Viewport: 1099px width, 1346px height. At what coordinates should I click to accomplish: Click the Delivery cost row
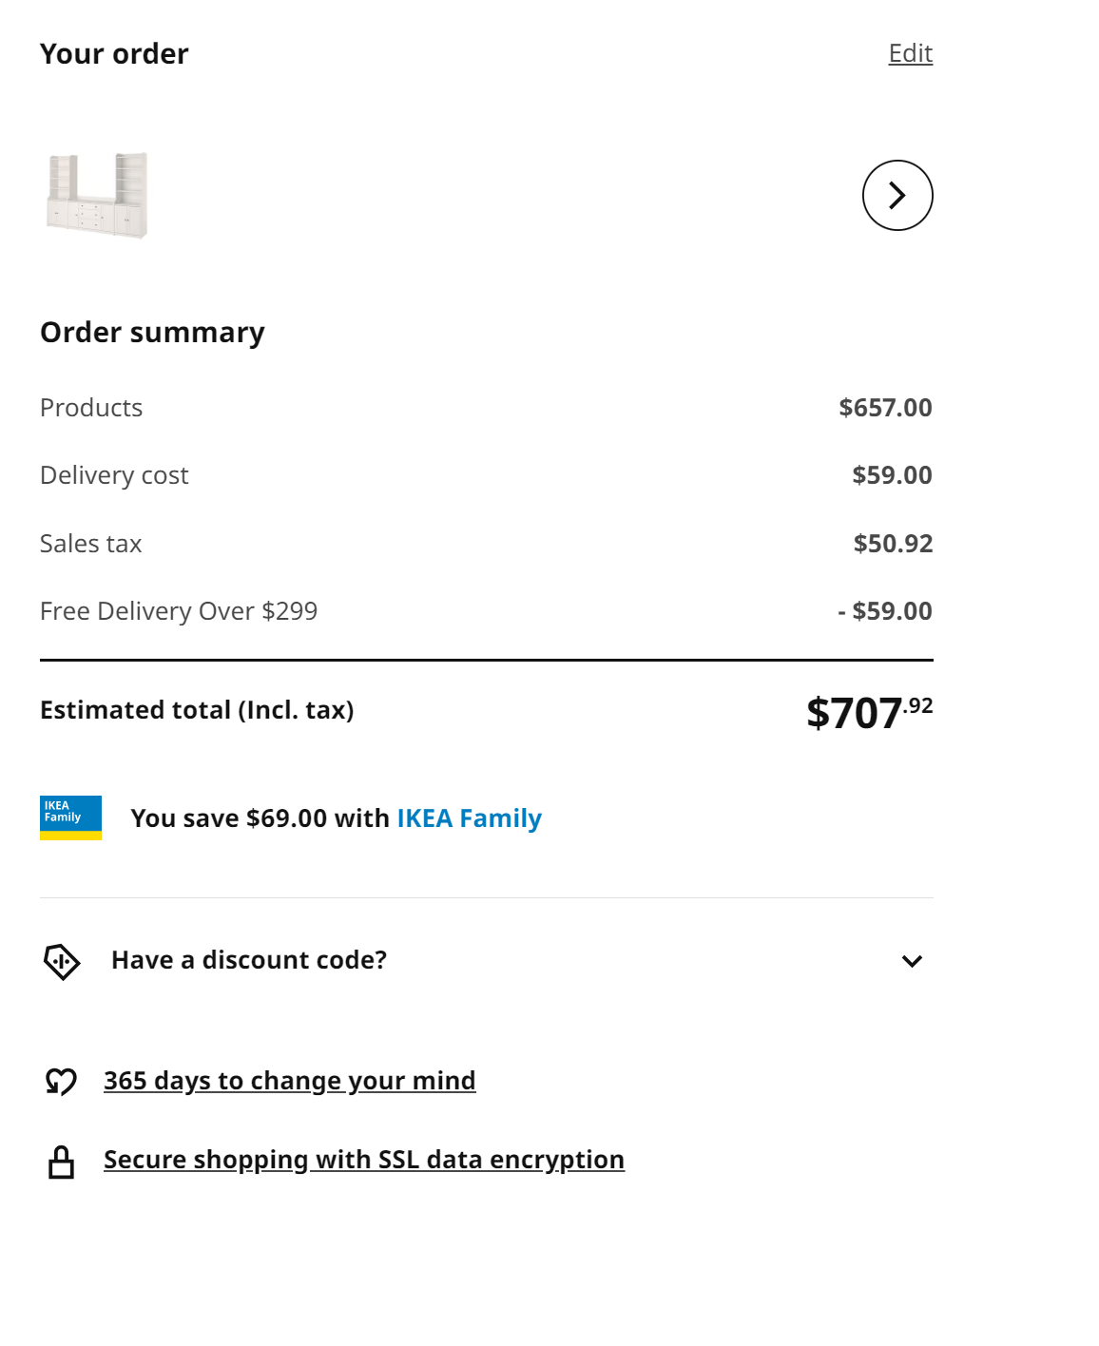114,475
